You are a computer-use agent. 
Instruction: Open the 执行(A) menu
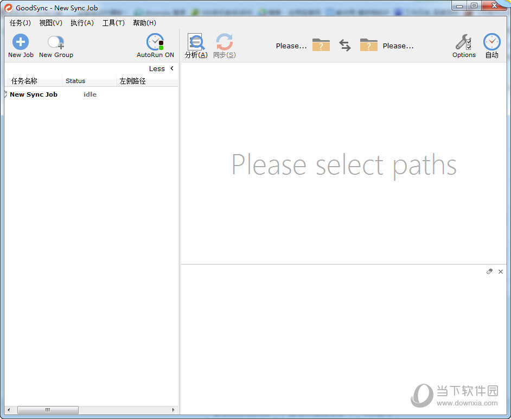pyautogui.click(x=82, y=23)
